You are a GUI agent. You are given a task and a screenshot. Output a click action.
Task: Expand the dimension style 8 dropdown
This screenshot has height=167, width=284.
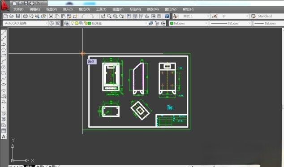pos(247,16)
